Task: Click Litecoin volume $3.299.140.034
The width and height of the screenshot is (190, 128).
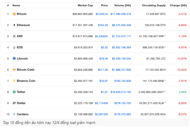Action: [121, 59]
